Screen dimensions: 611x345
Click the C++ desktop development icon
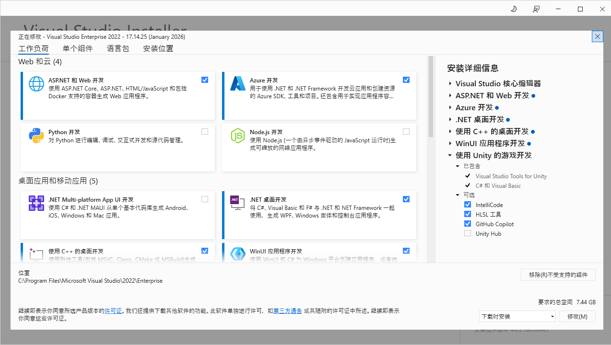pos(36,254)
